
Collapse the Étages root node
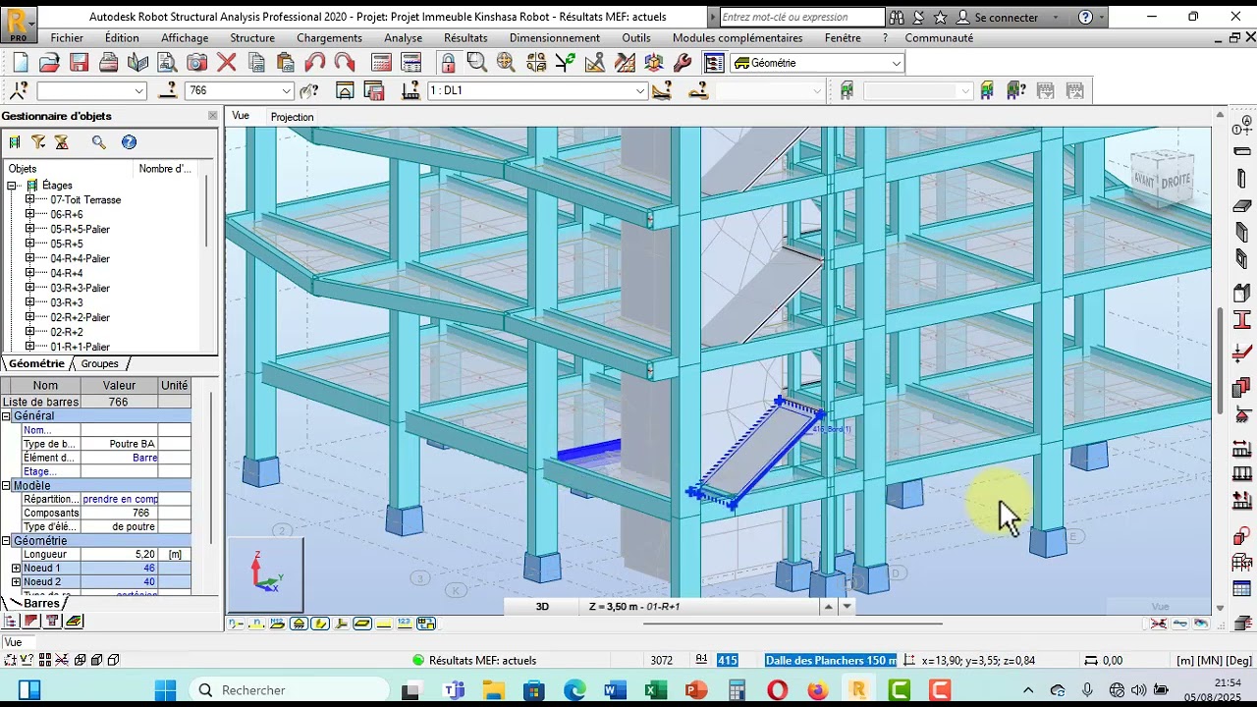pyautogui.click(x=12, y=185)
